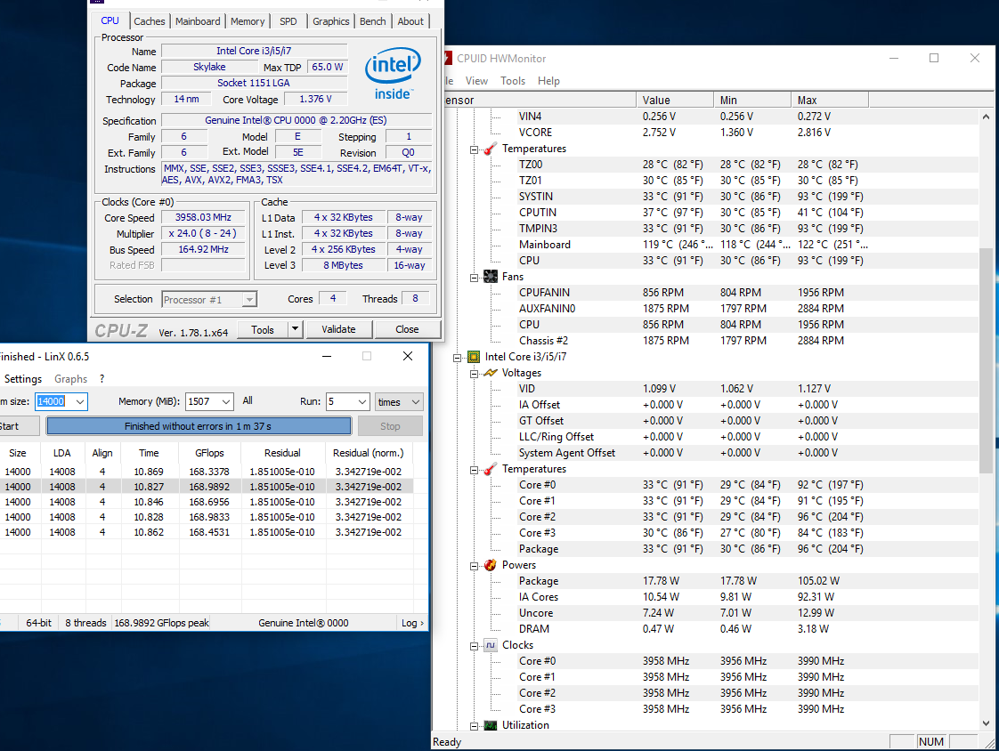Collapse the Voltages node under Intel Core

[474, 374]
